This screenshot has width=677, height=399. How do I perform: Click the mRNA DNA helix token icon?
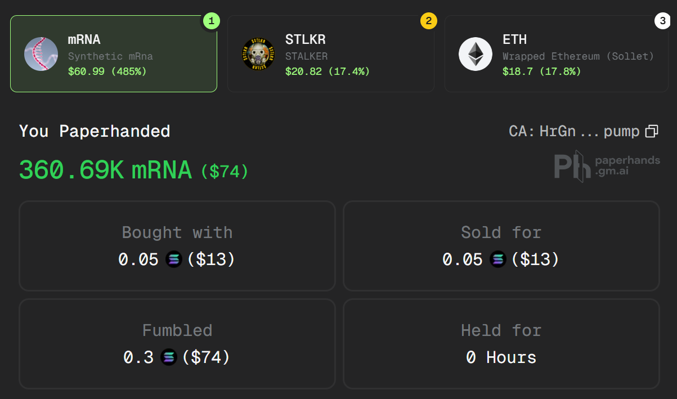(41, 54)
